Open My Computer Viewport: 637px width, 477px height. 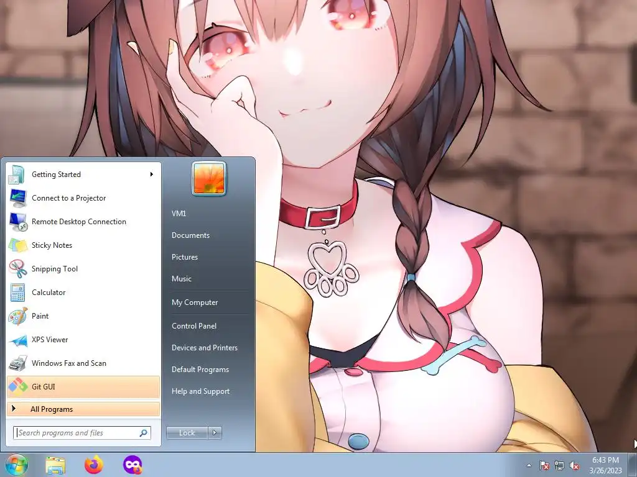tap(195, 302)
